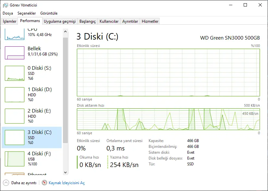Switch to the İşlemler tab
This screenshot has width=268, height=191.
pos(10,21)
